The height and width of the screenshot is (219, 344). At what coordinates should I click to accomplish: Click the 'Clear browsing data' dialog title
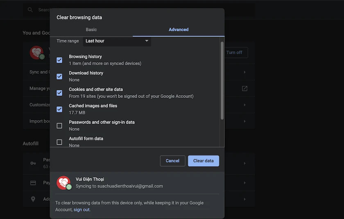click(x=79, y=17)
